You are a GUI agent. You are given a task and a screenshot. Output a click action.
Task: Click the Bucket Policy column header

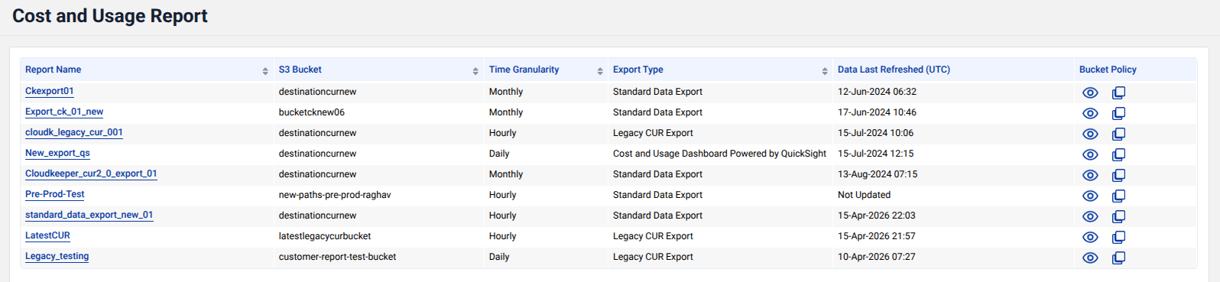click(1108, 70)
